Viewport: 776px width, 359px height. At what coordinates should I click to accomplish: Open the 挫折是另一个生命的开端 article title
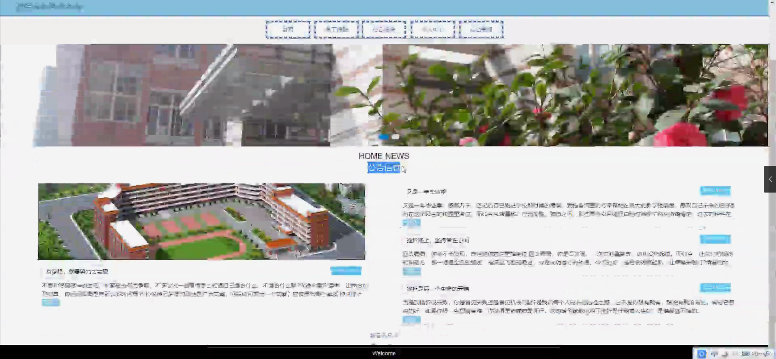coord(437,289)
